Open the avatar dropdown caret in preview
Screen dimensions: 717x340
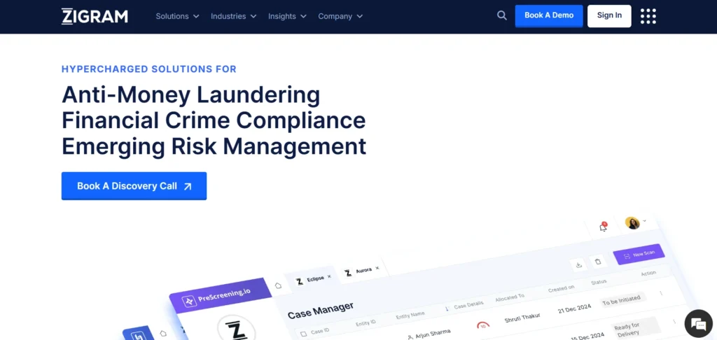pyautogui.click(x=644, y=221)
